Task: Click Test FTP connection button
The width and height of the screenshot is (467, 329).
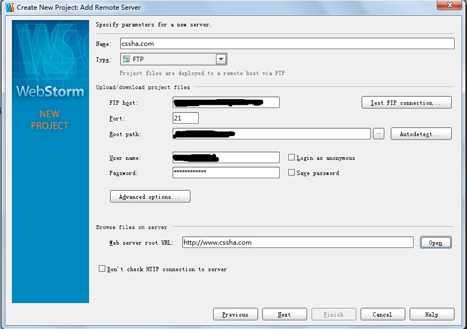Action: (x=407, y=103)
